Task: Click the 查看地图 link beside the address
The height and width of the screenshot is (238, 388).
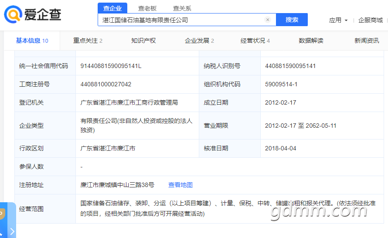Action: click(180, 185)
